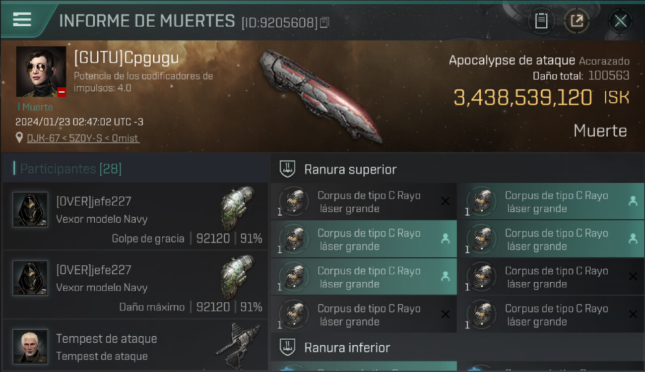
Task: Copy the kill report ID icon
Action: coord(324,22)
